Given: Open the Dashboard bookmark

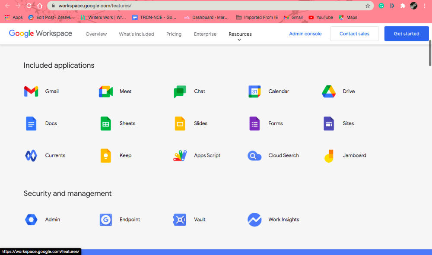Looking at the screenshot, I should tap(206, 17).
